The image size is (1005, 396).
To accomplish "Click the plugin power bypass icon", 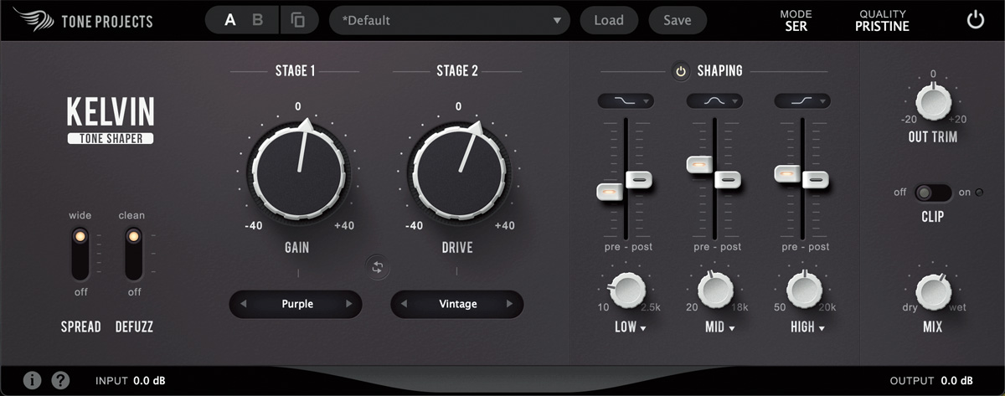I will click(x=975, y=20).
